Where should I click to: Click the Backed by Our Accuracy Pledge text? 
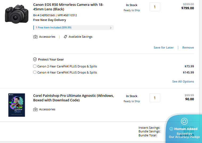(184, 136)
